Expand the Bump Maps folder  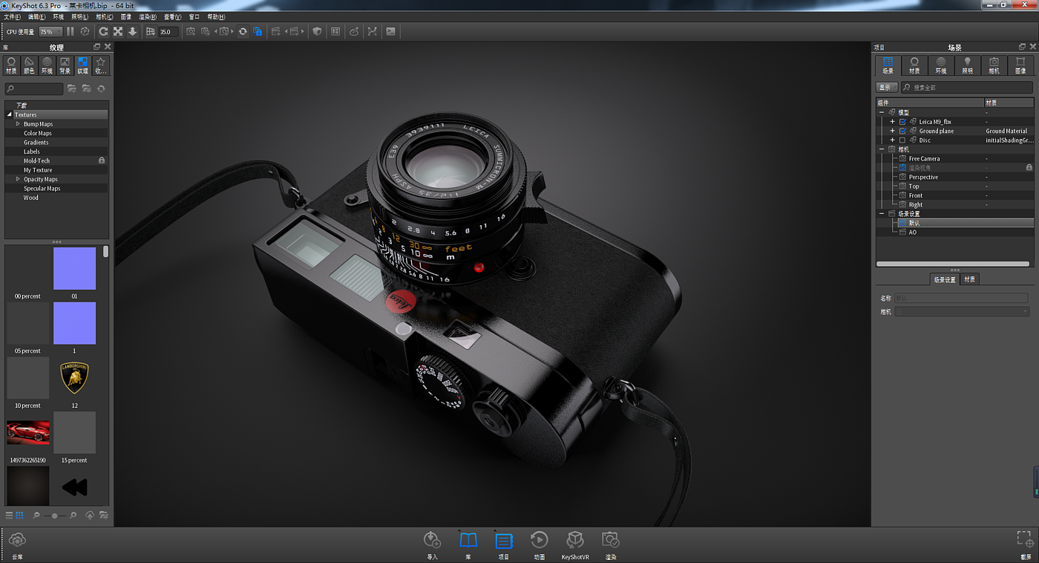pyautogui.click(x=18, y=124)
